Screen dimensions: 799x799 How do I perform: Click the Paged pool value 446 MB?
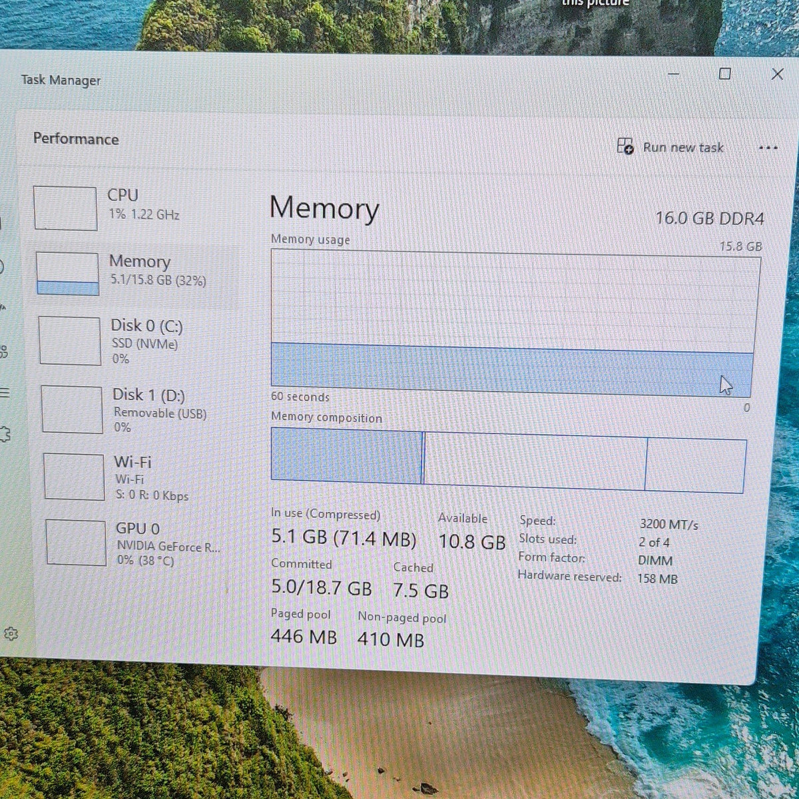(304, 637)
